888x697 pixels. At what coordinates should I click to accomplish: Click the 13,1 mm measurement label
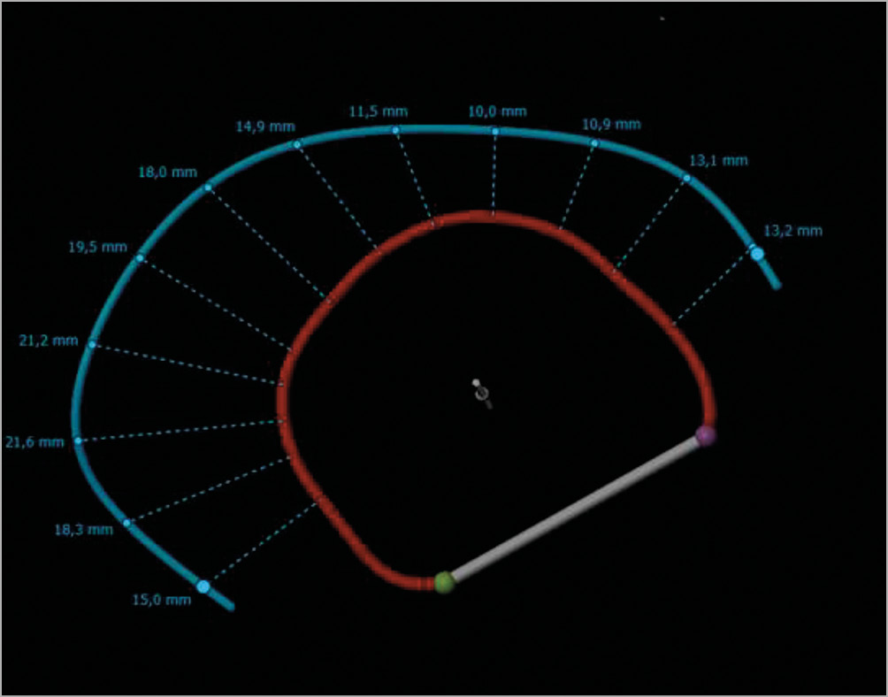[x=718, y=161]
